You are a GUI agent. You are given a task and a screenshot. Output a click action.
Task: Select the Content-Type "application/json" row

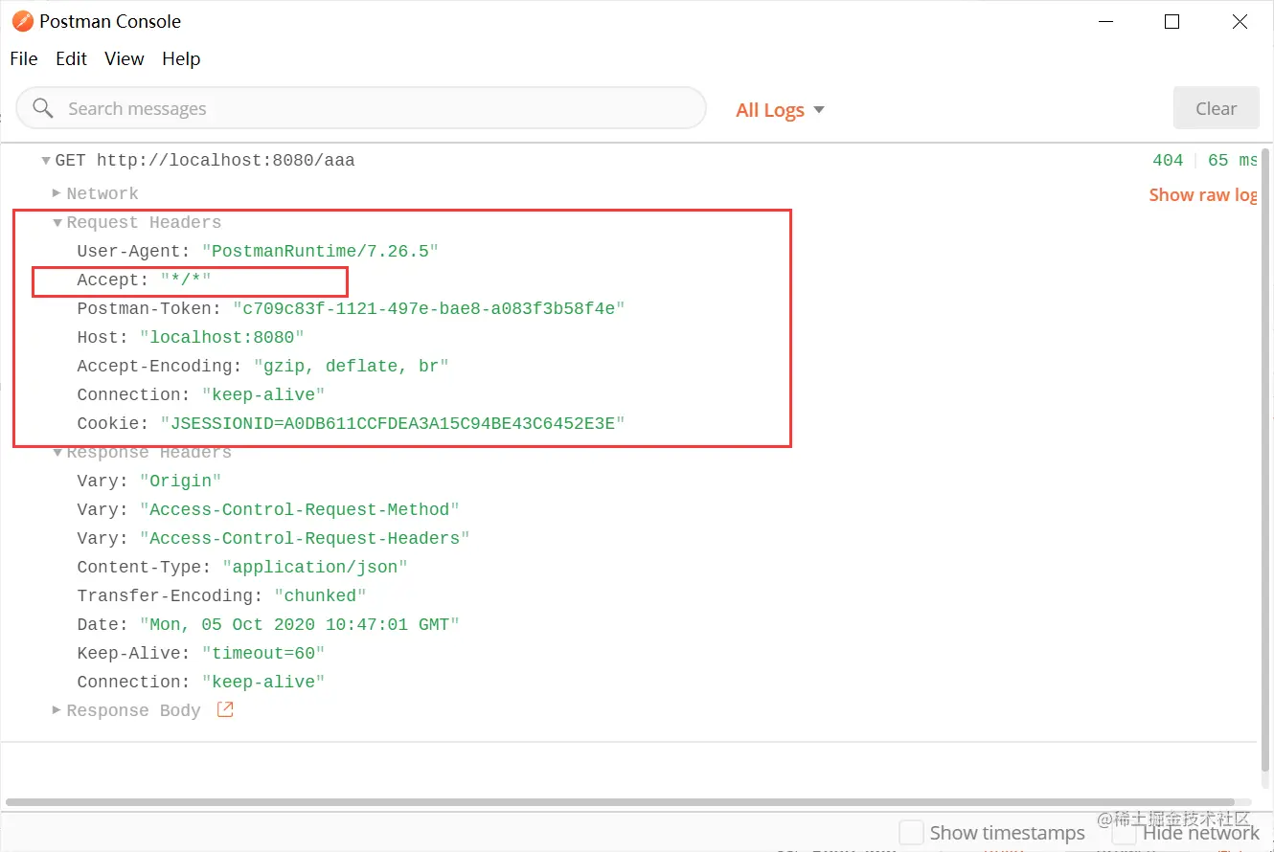coord(242,567)
